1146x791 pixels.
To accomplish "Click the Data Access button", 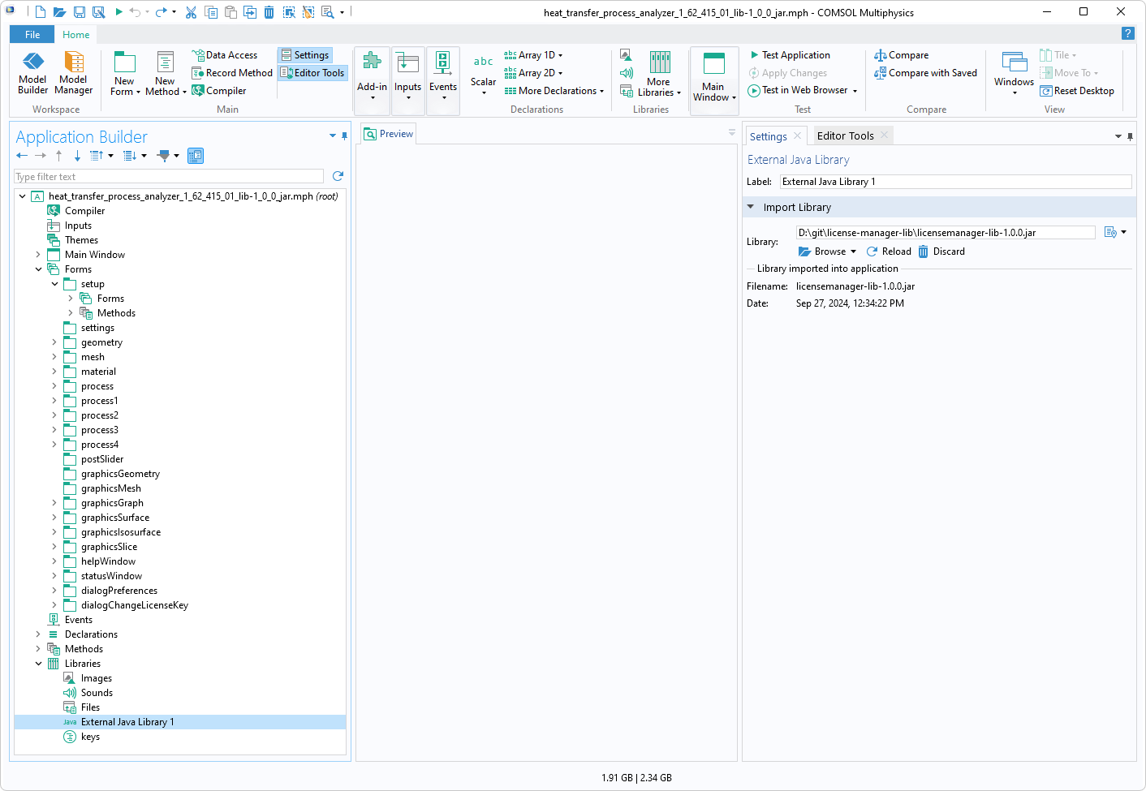I will click(224, 55).
